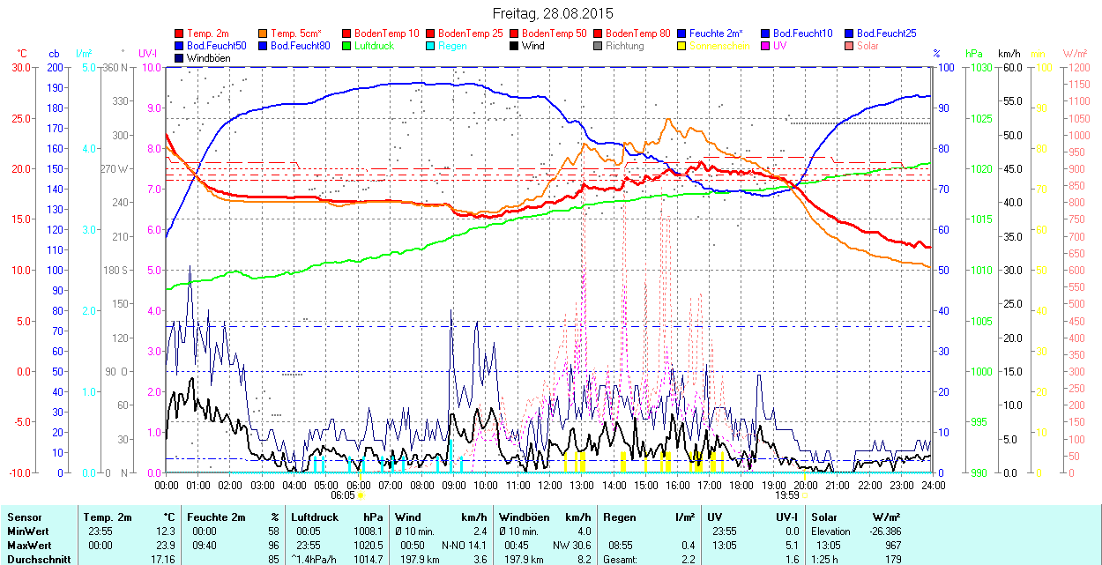Click the 1200 value on the W/m² axis
Viewport: 1102px width, 565px height.
1078,67
